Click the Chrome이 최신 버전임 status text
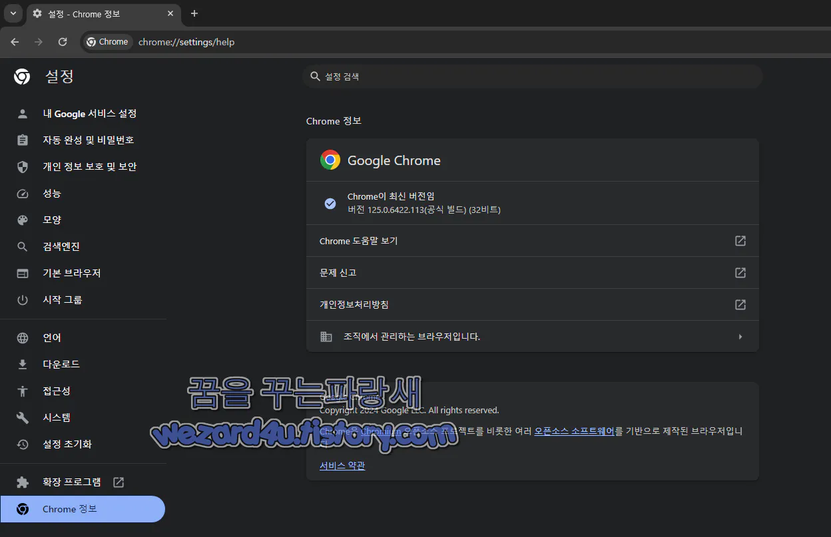831x537 pixels. click(391, 196)
